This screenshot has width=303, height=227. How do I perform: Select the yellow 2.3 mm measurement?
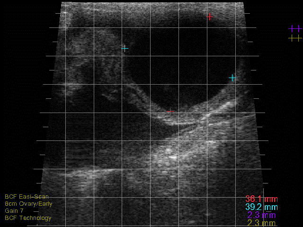tap(261, 223)
